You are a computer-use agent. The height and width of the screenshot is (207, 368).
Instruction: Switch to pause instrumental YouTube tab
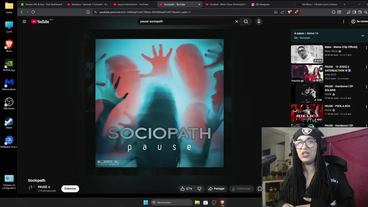click(134, 4)
